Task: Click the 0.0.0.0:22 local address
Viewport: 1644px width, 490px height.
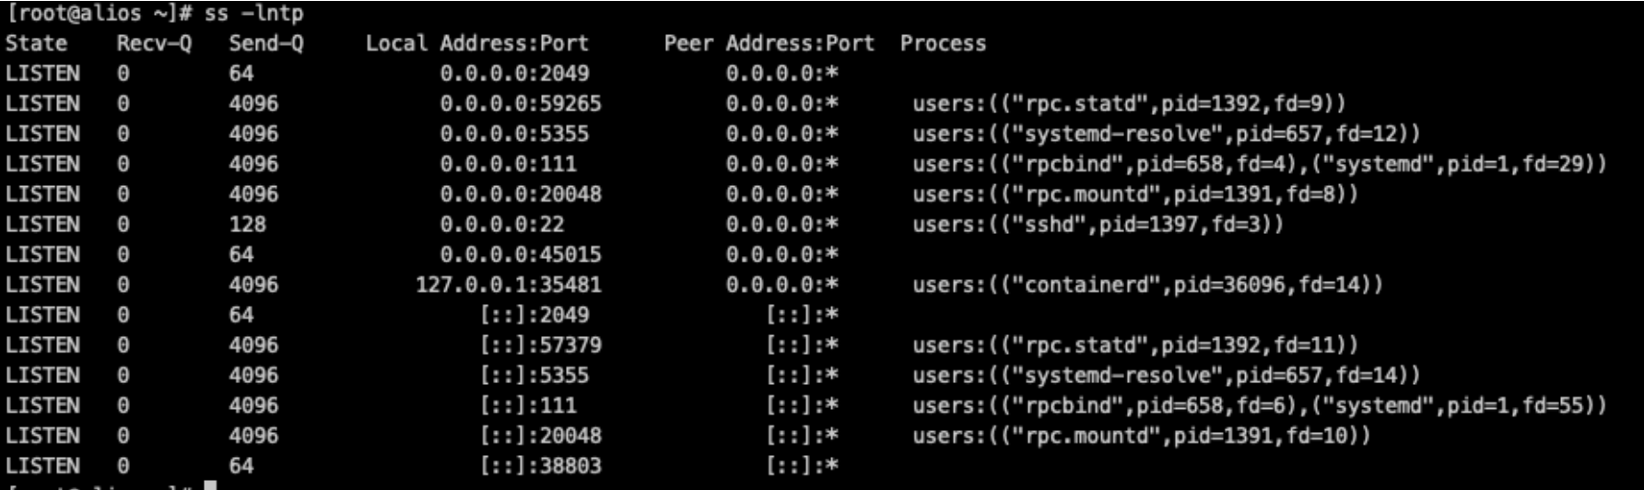Action: pos(501,225)
